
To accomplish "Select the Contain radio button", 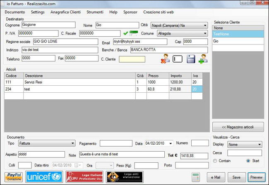I will (215, 160).
